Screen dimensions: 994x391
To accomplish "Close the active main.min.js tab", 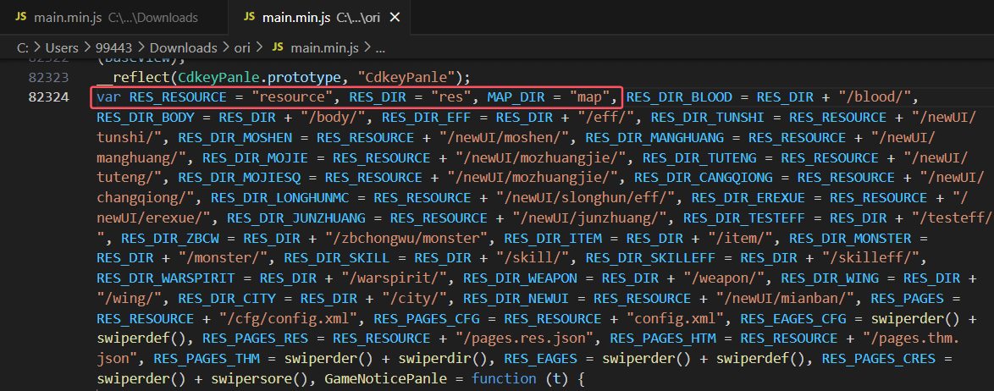I will pos(395,17).
